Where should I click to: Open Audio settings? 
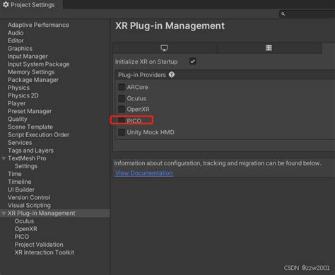(16, 33)
